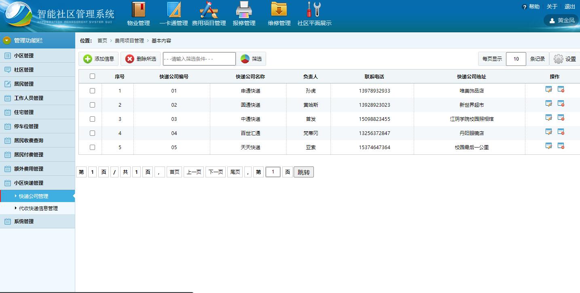
Task: Open 报修管理 printer icon
Action: tap(244, 10)
